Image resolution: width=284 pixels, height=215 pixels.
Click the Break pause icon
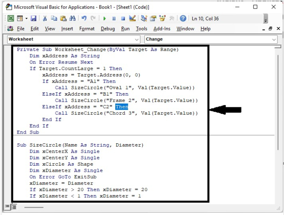(114, 19)
